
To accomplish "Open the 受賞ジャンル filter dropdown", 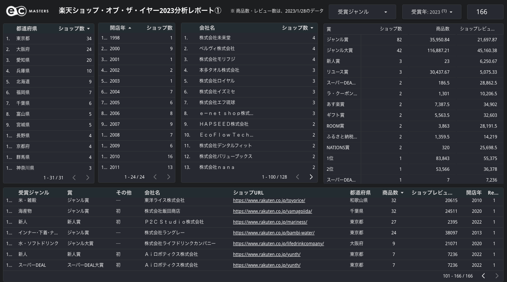I will (x=362, y=12).
